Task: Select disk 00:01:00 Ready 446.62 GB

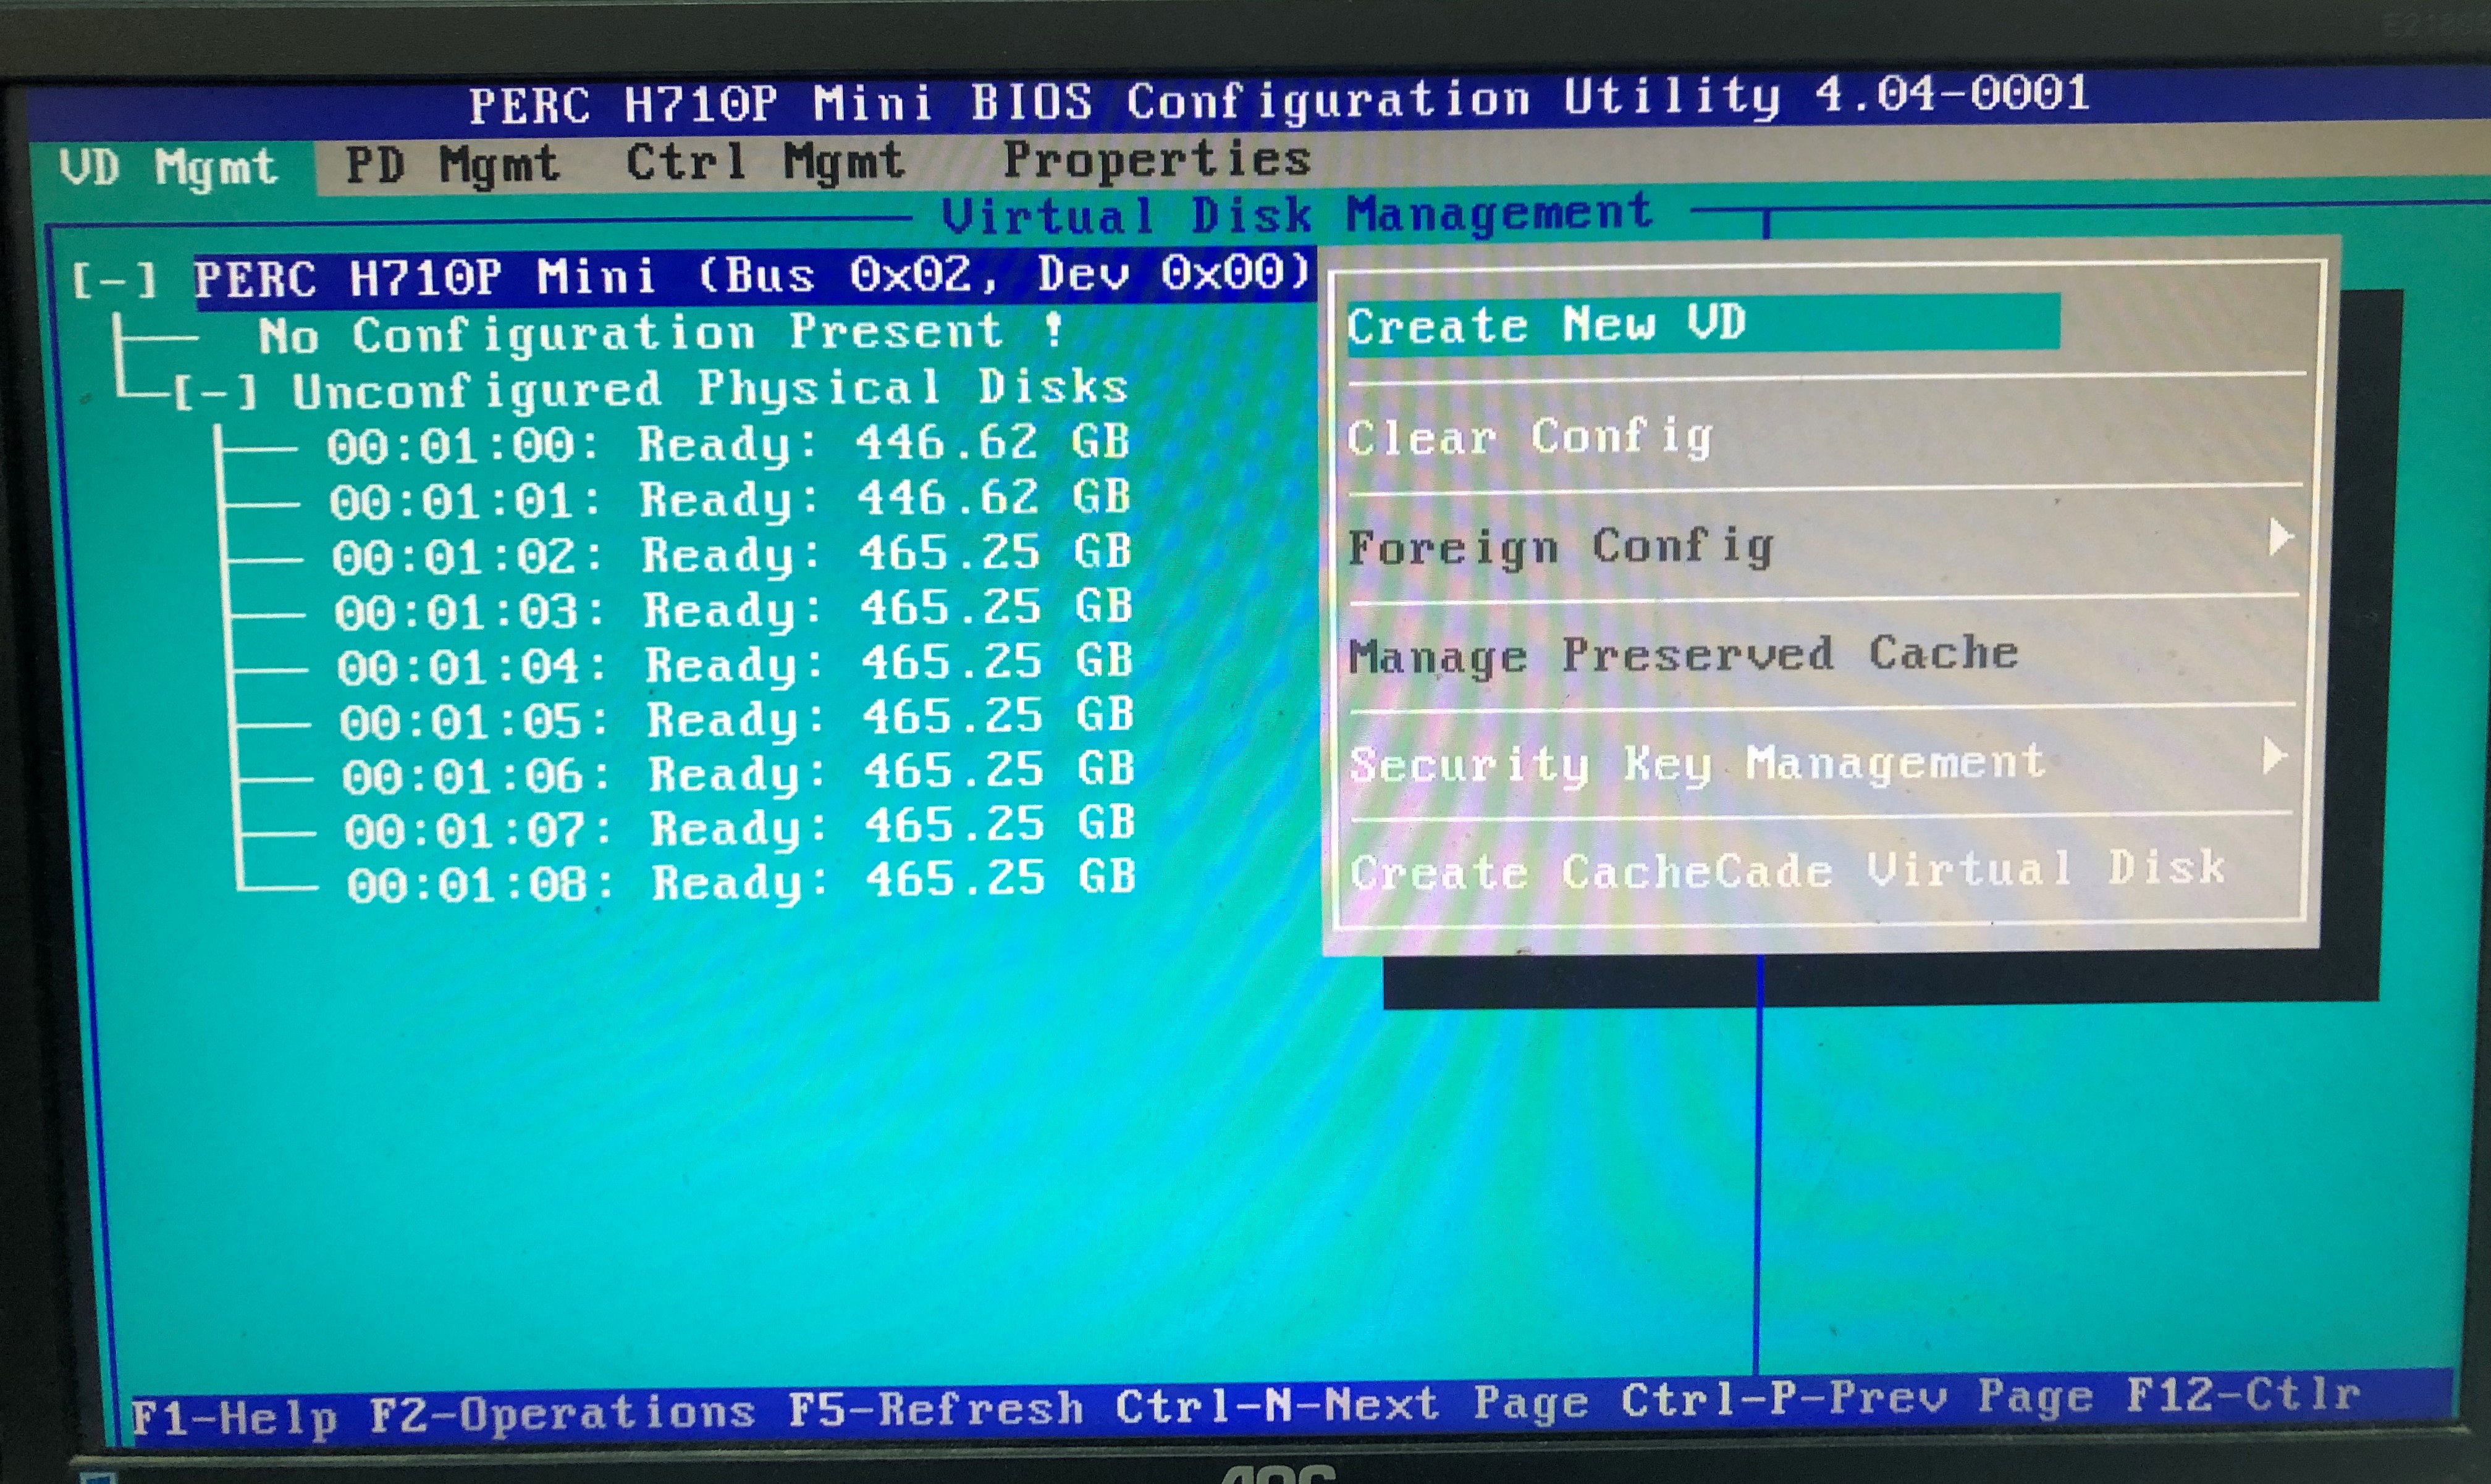Action: 728,443
